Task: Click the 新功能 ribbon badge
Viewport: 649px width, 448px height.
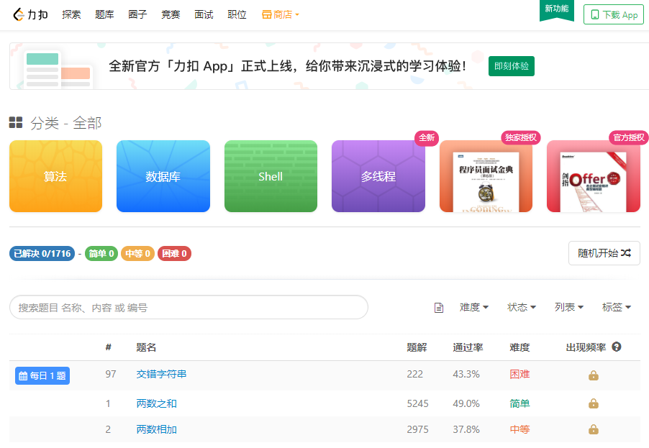Action: pos(557,9)
